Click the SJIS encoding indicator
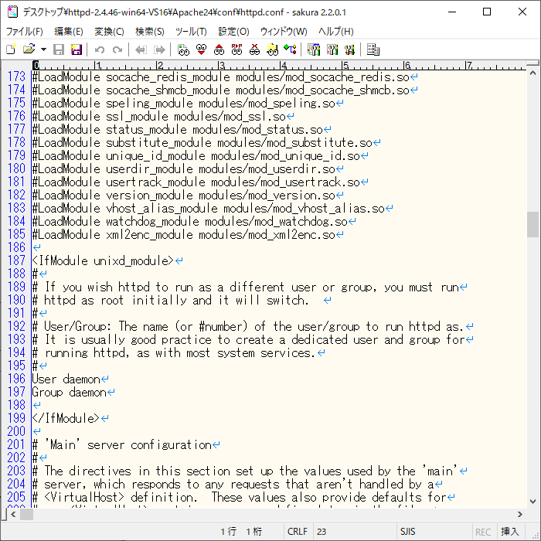 (x=408, y=532)
